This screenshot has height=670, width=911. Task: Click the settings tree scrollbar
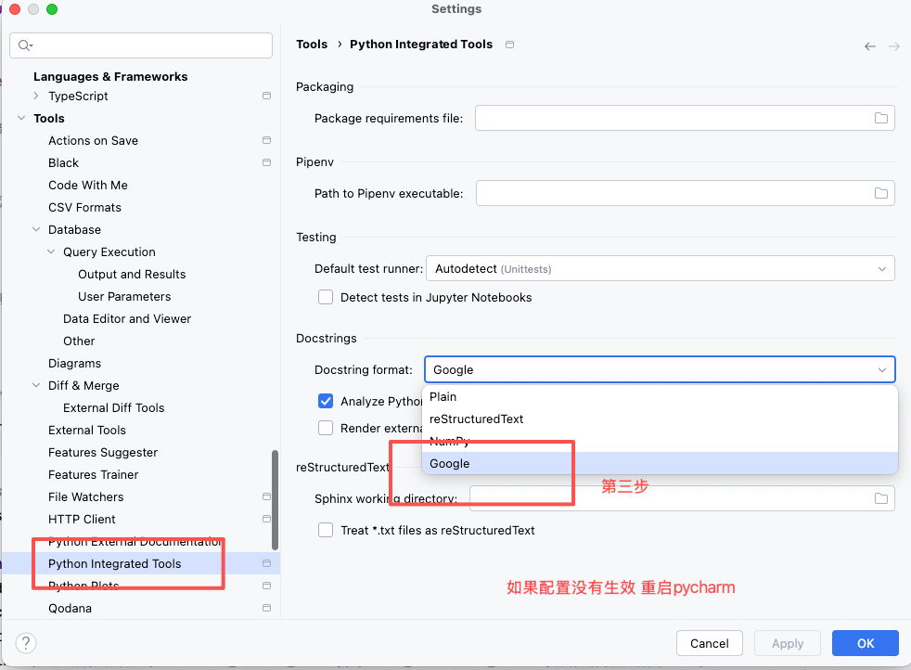pyautogui.click(x=275, y=500)
